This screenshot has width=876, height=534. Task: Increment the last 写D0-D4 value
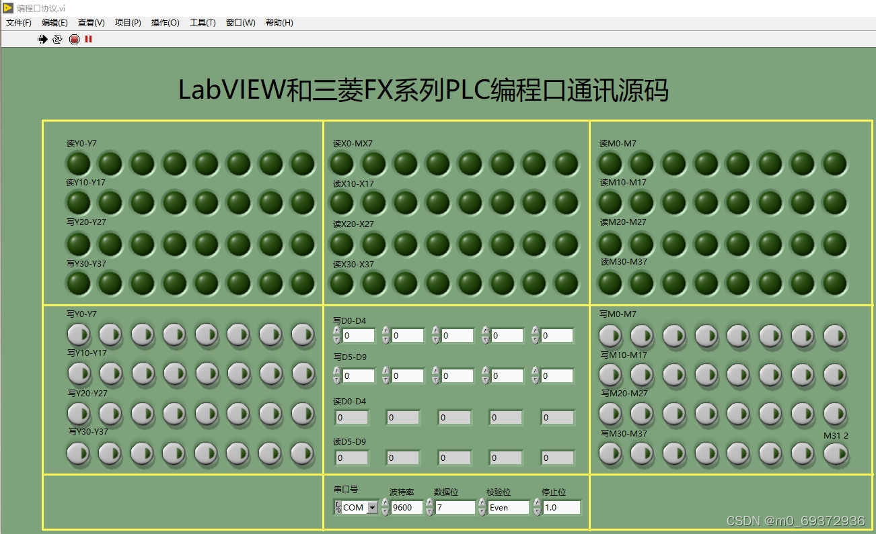536,330
